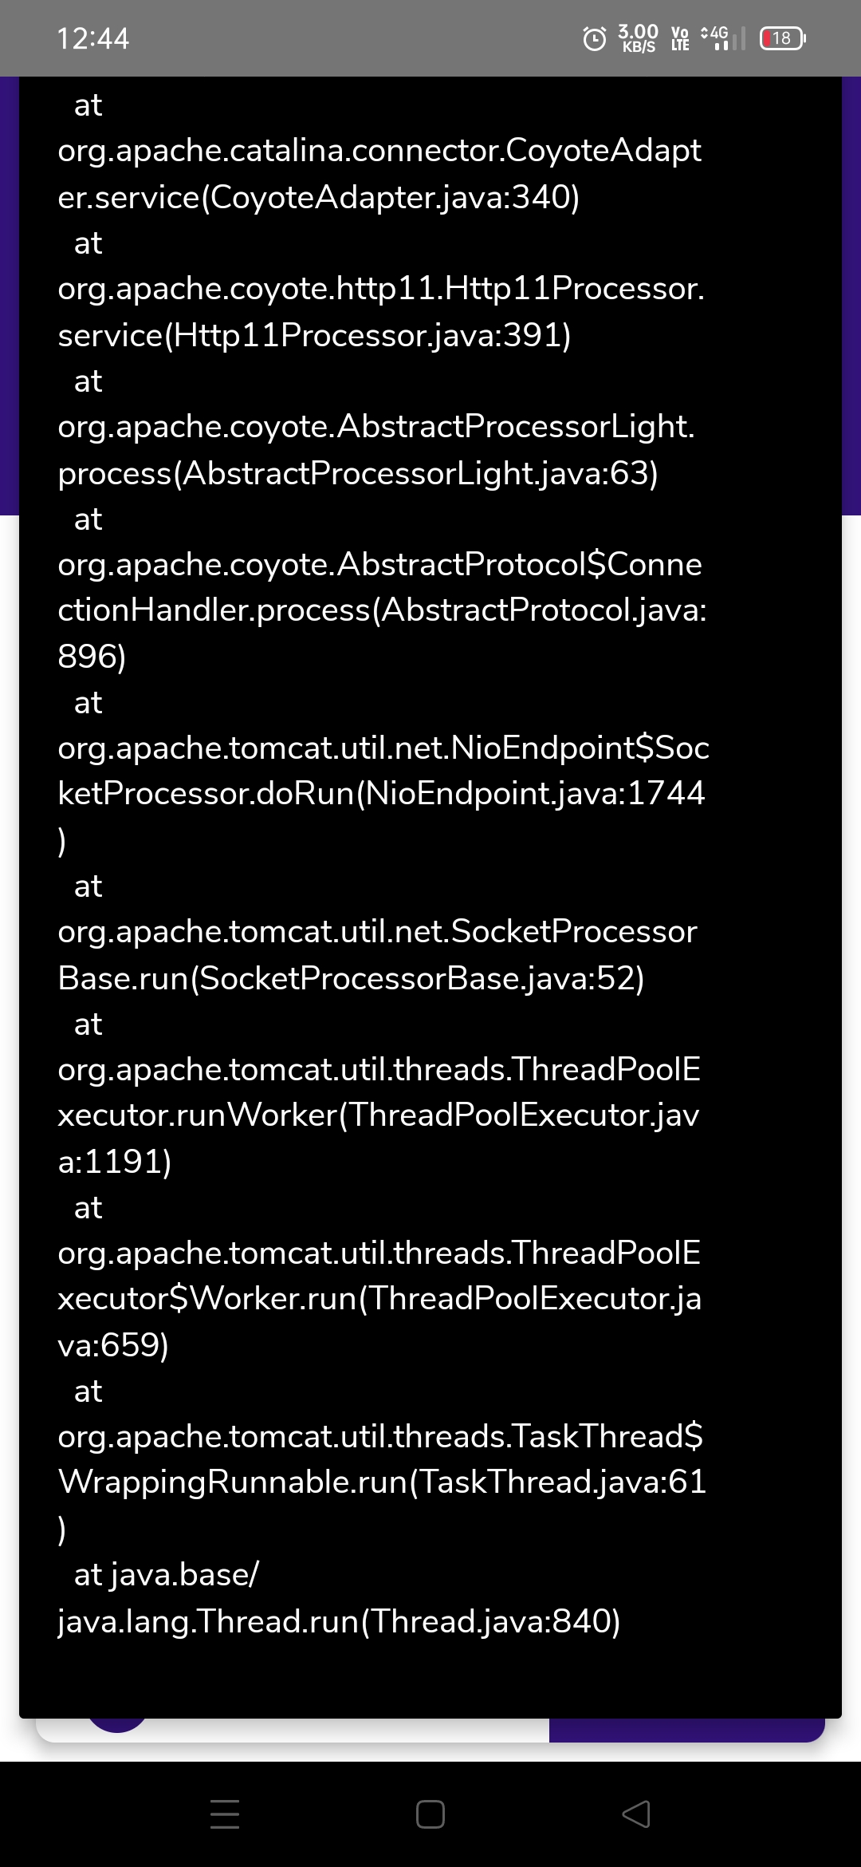Tap the 4G signal strength icon
The image size is (861, 1867).
pyautogui.click(x=721, y=38)
